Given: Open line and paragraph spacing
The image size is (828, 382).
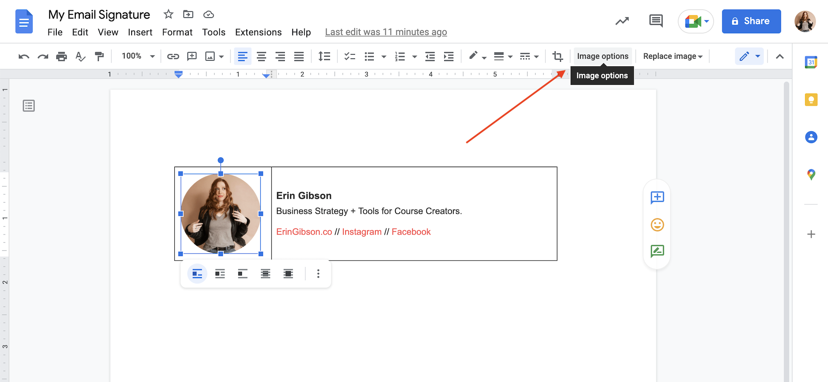Looking at the screenshot, I should pyautogui.click(x=324, y=56).
